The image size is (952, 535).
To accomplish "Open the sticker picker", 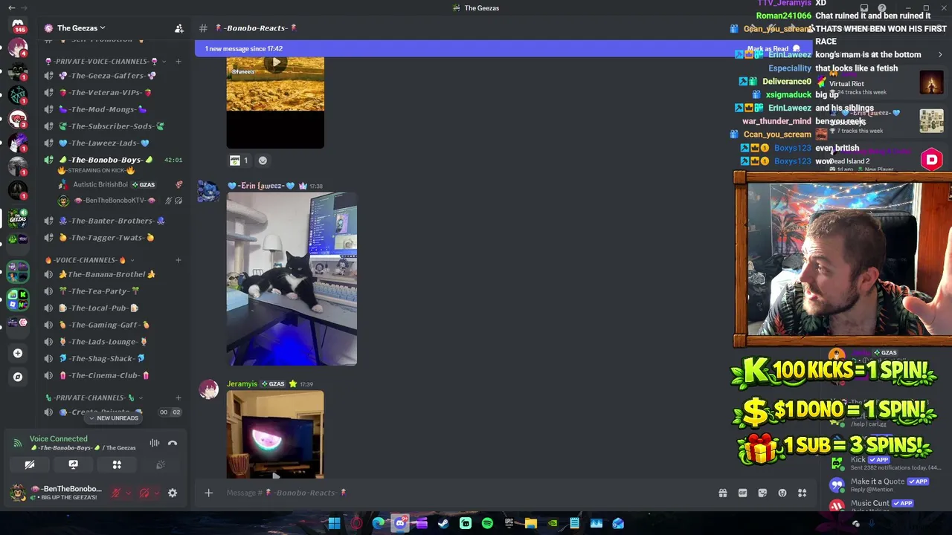I will click(762, 493).
